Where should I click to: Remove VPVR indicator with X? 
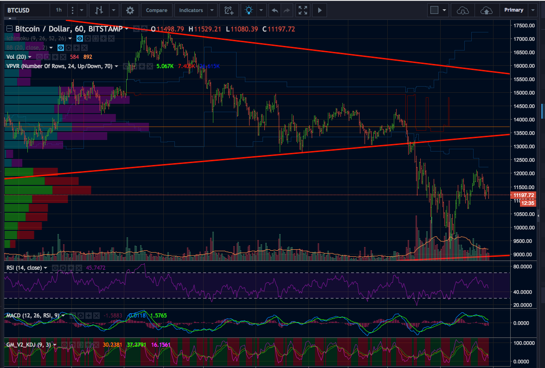(x=150, y=66)
